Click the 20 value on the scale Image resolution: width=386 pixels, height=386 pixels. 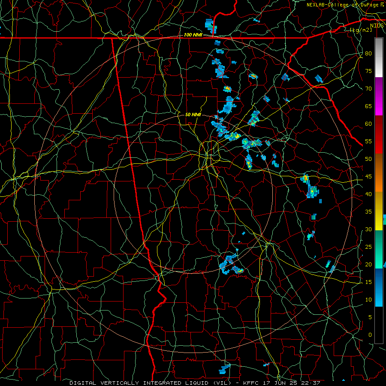[368, 265]
